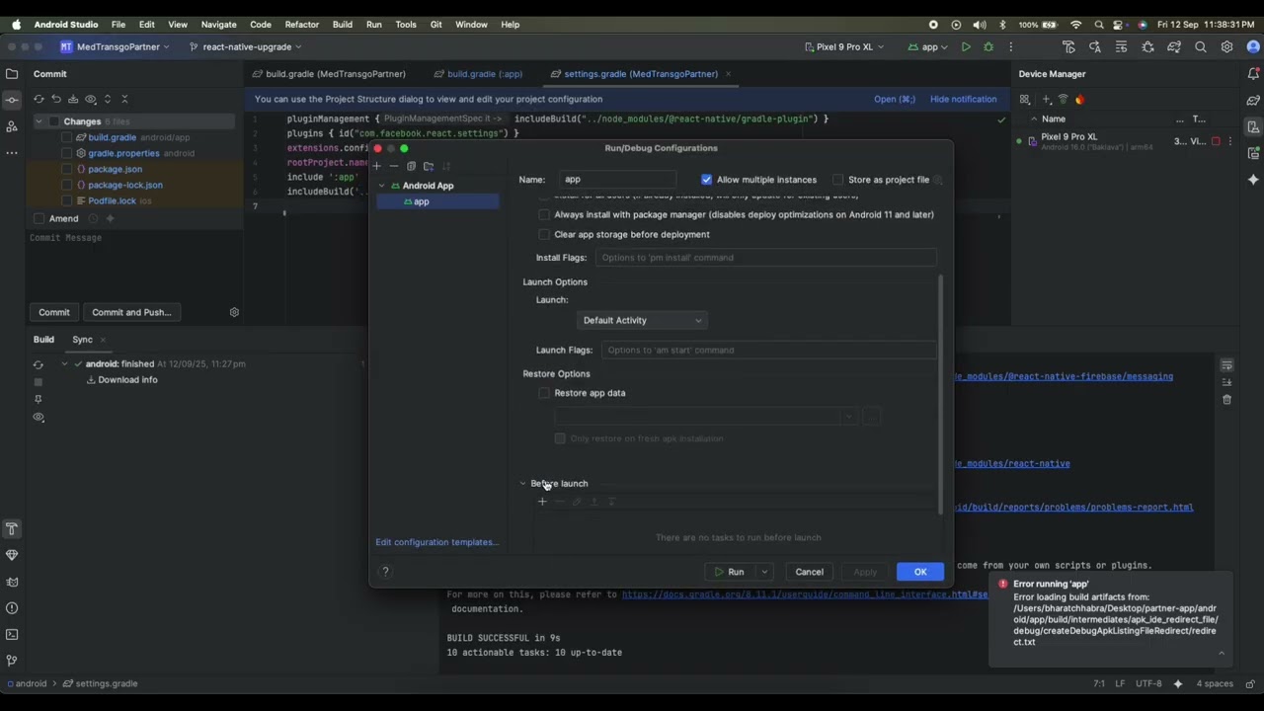Click the green Run 'app' icon in toolbar
This screenshot has width=1264, height=711.
pyautogui.click(x=966, y=46)
